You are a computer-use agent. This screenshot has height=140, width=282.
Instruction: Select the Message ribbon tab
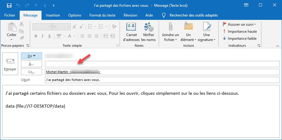click(30, 15)
